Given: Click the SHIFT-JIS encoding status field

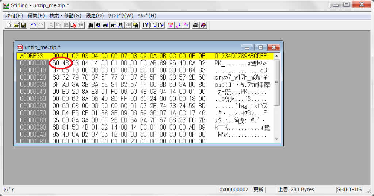Looking at the screenshot, I should [x=349, y=189].
